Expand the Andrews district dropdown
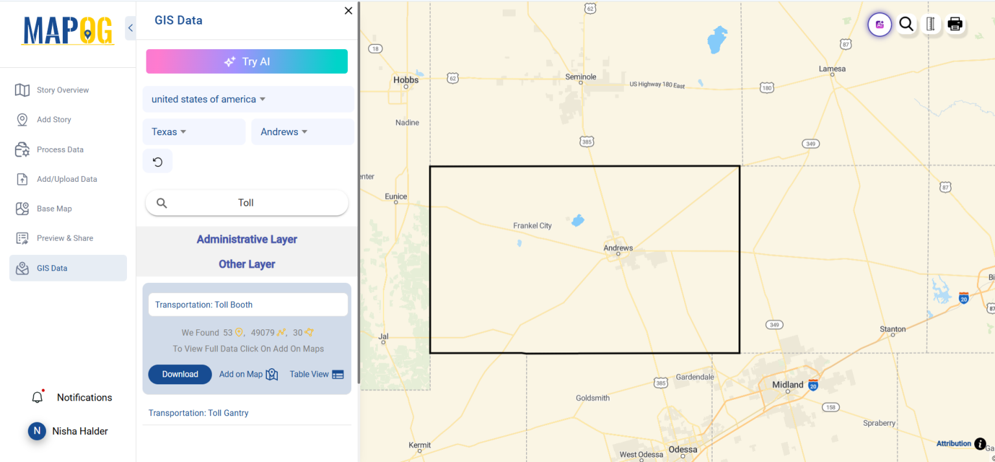The height and width of the screenshot is (462, 995). (283, 131)
